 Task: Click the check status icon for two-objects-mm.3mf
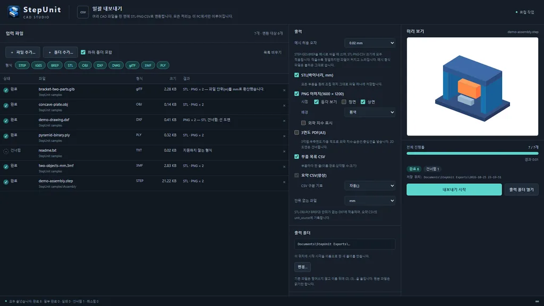point(6,166)
